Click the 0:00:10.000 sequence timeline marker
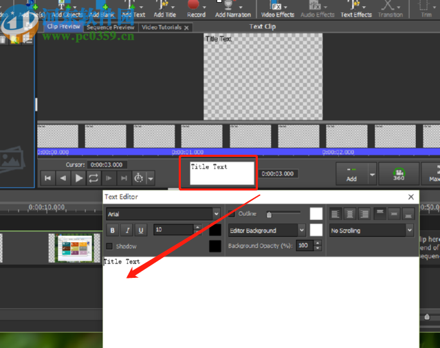The image size is (440, 348). [47, 208]
